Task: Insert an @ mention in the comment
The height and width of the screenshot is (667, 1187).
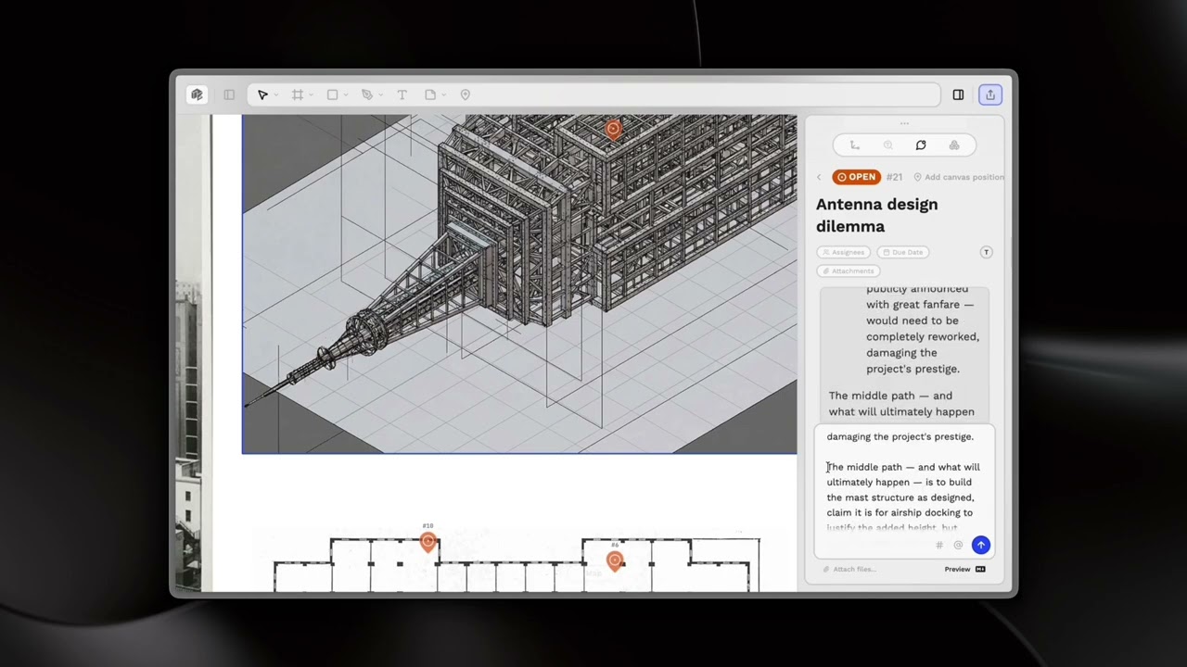Action: 958,546
